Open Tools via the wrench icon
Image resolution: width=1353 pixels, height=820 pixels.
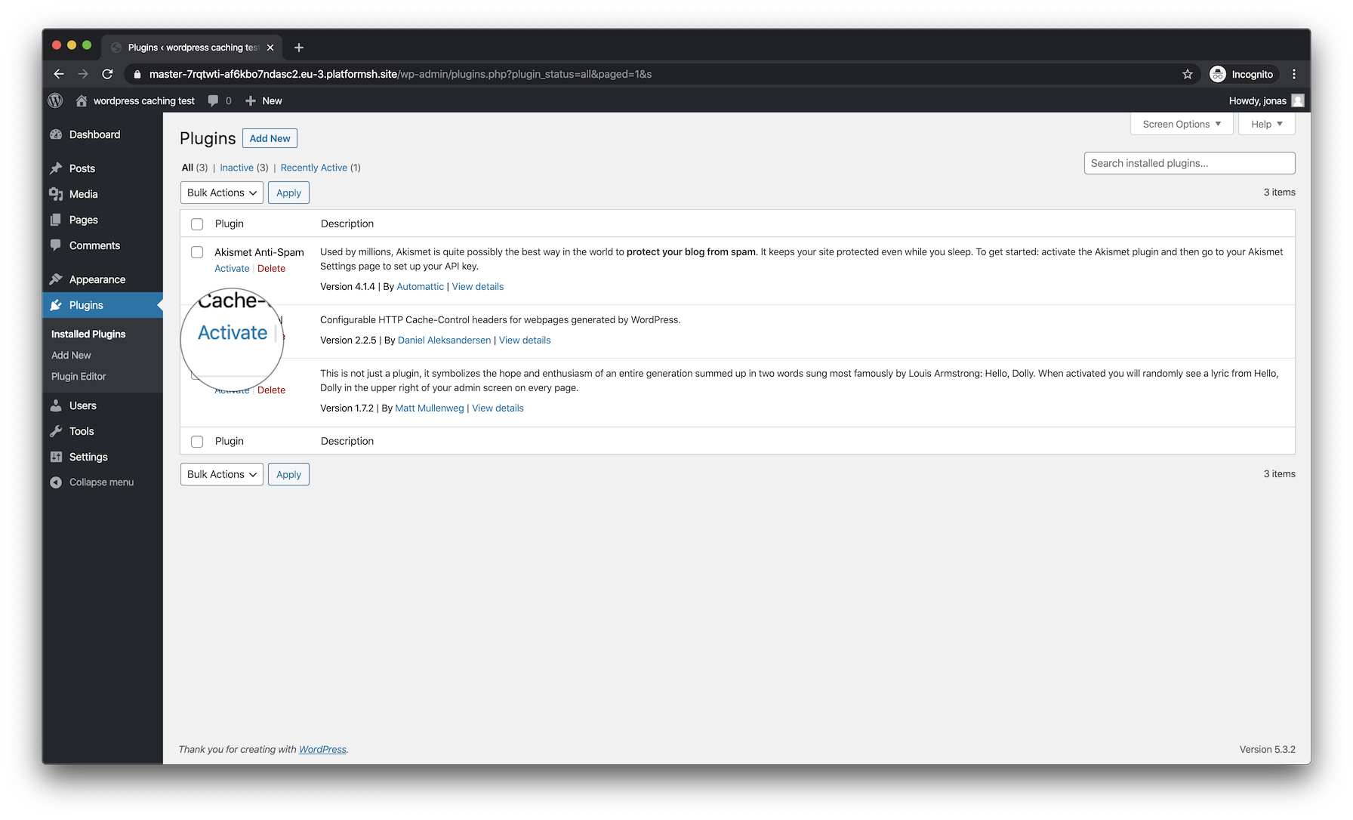[56, 431]
